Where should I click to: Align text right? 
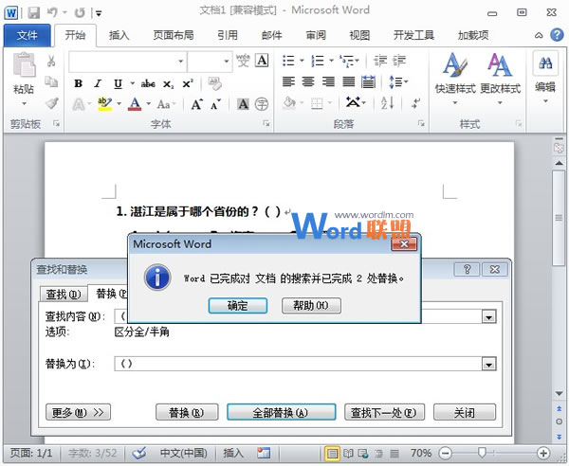tap(328, 81)
